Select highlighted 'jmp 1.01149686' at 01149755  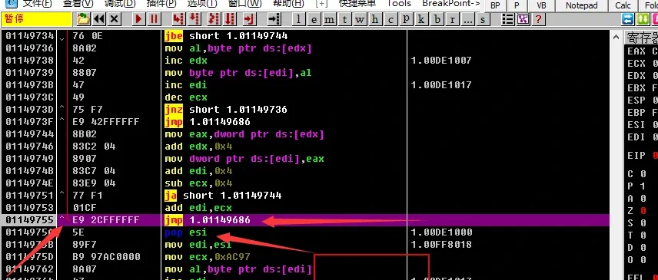pyautogui.click(x=208, y=220)
